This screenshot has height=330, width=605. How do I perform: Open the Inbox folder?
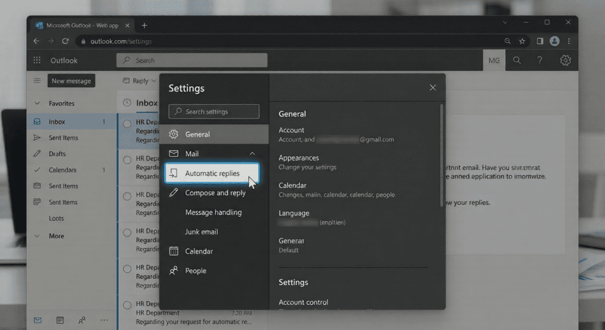tap(71, 122)
